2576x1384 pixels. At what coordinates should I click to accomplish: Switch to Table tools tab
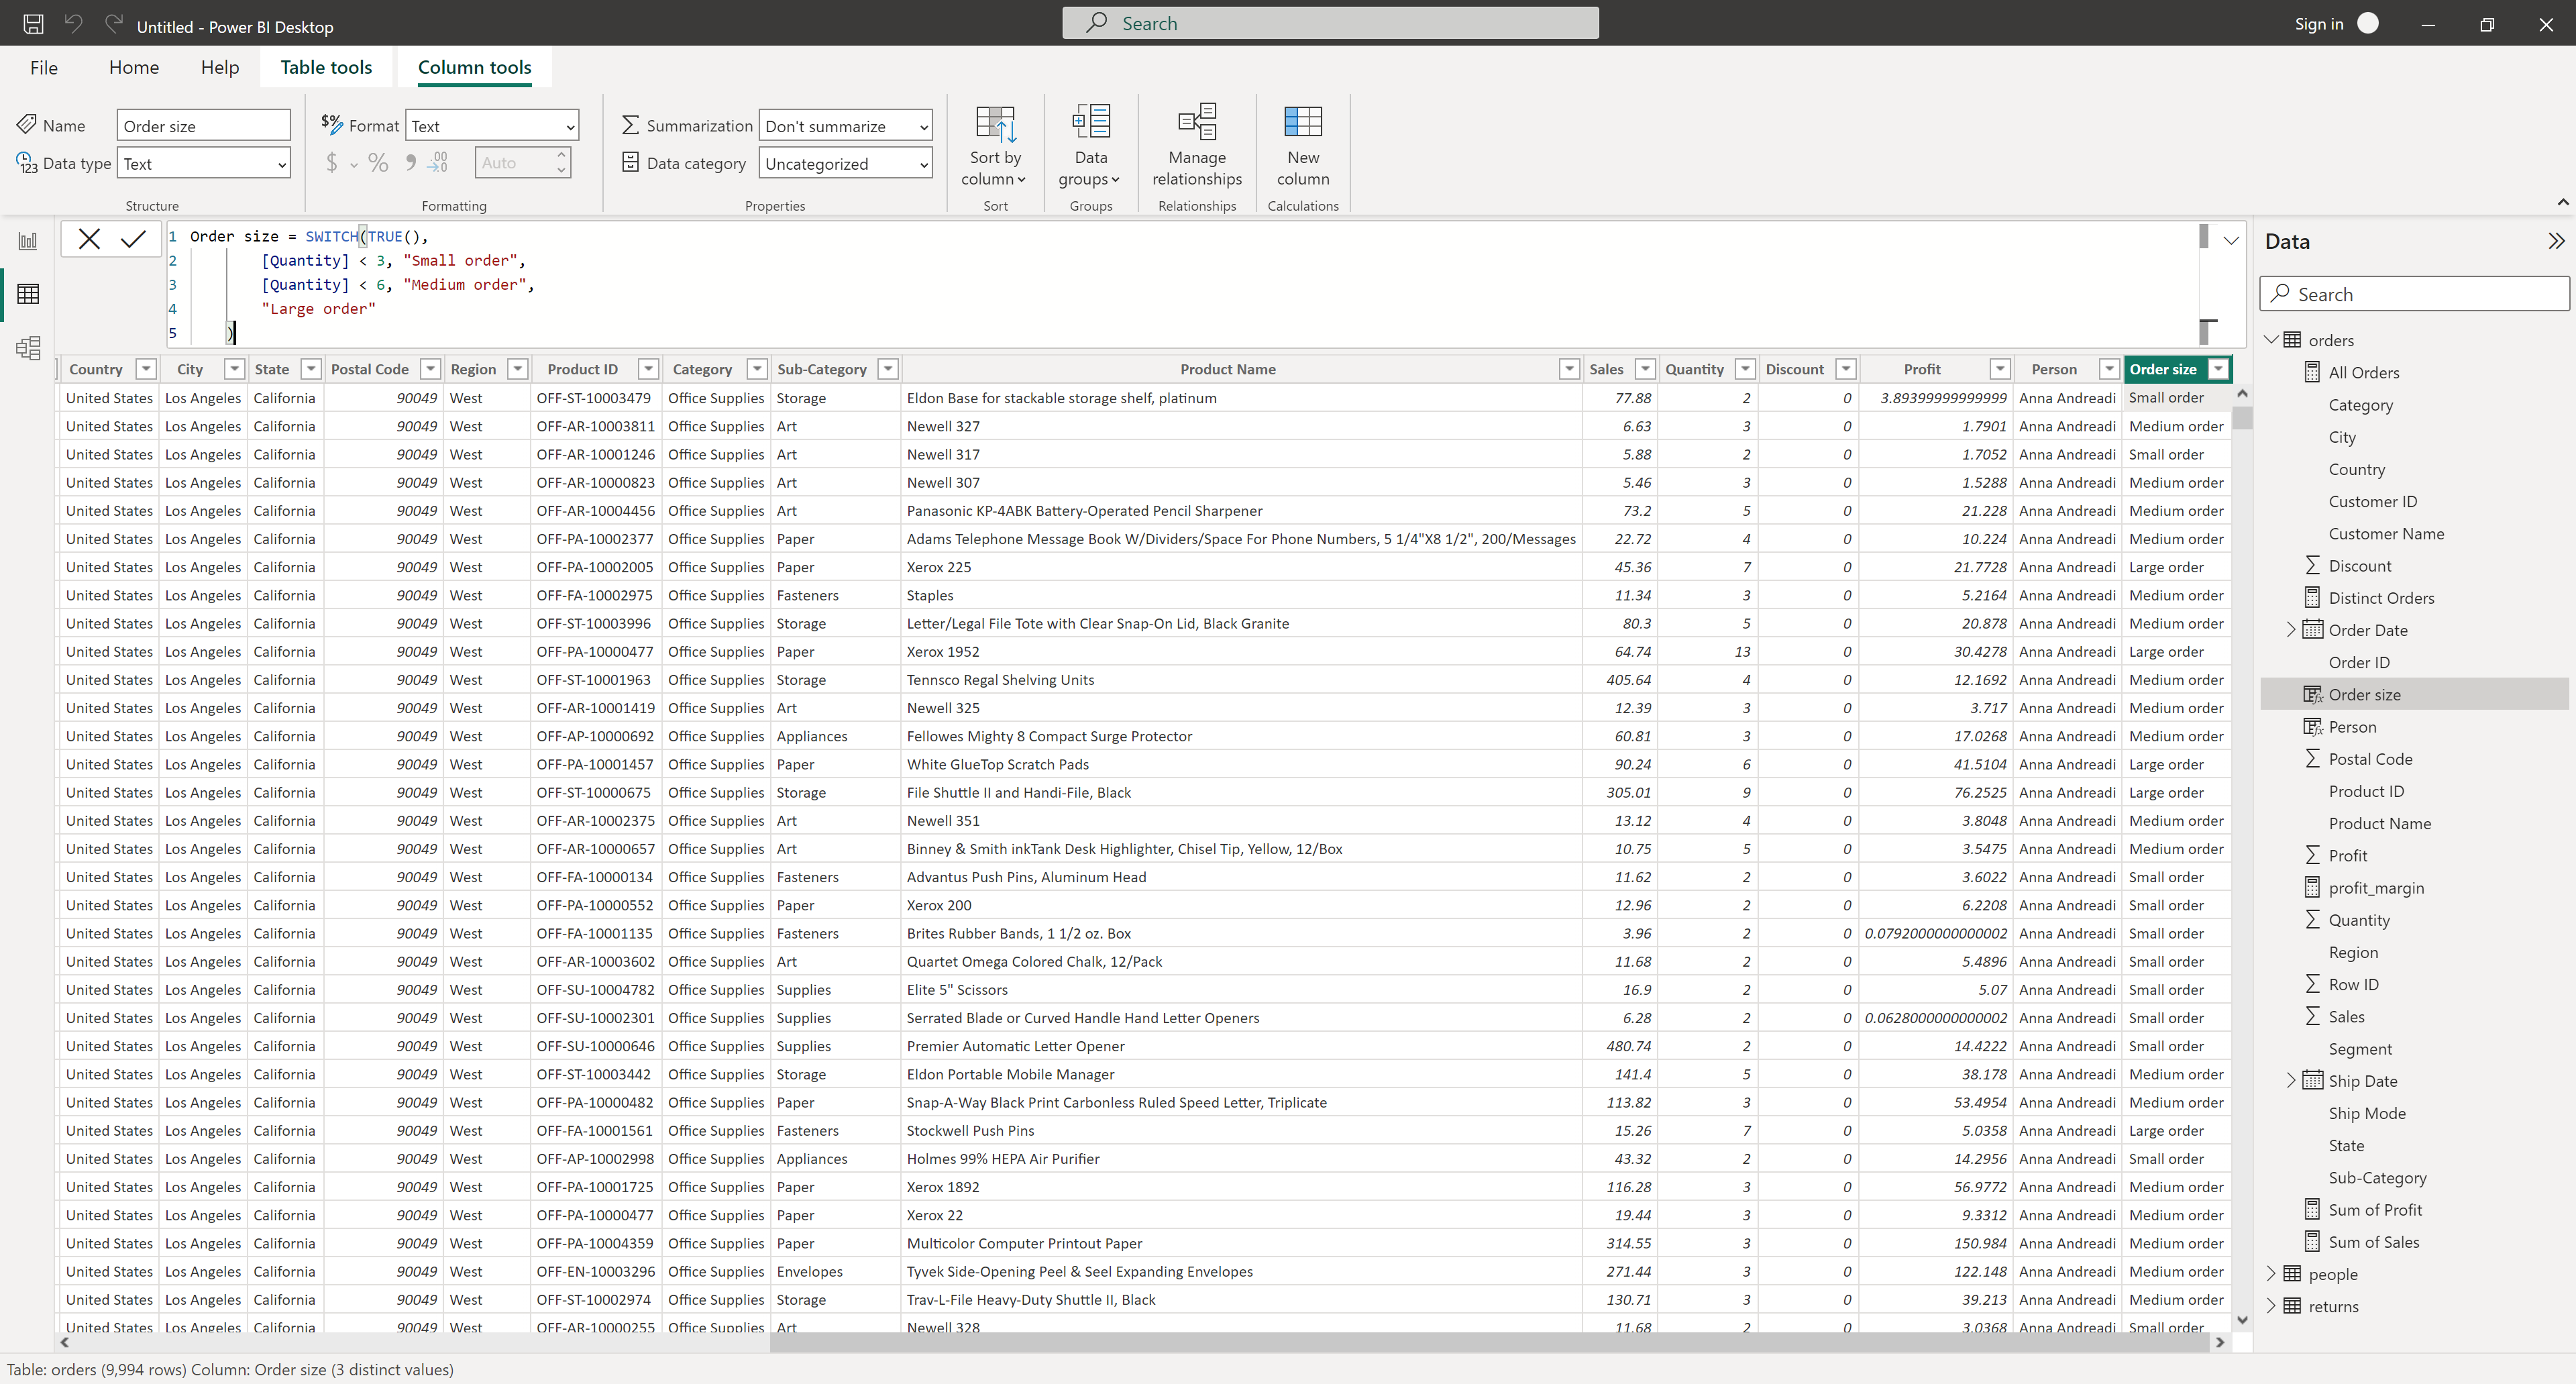coord(326,68)
